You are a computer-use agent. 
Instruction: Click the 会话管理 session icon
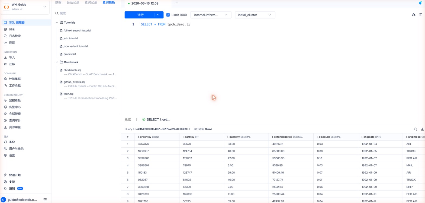5,114
